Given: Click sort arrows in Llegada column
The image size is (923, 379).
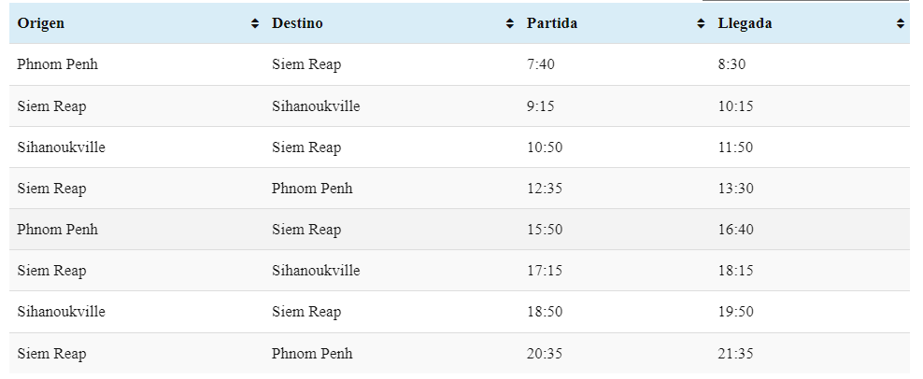Looking at the screenshot, I should pos(900,23).
